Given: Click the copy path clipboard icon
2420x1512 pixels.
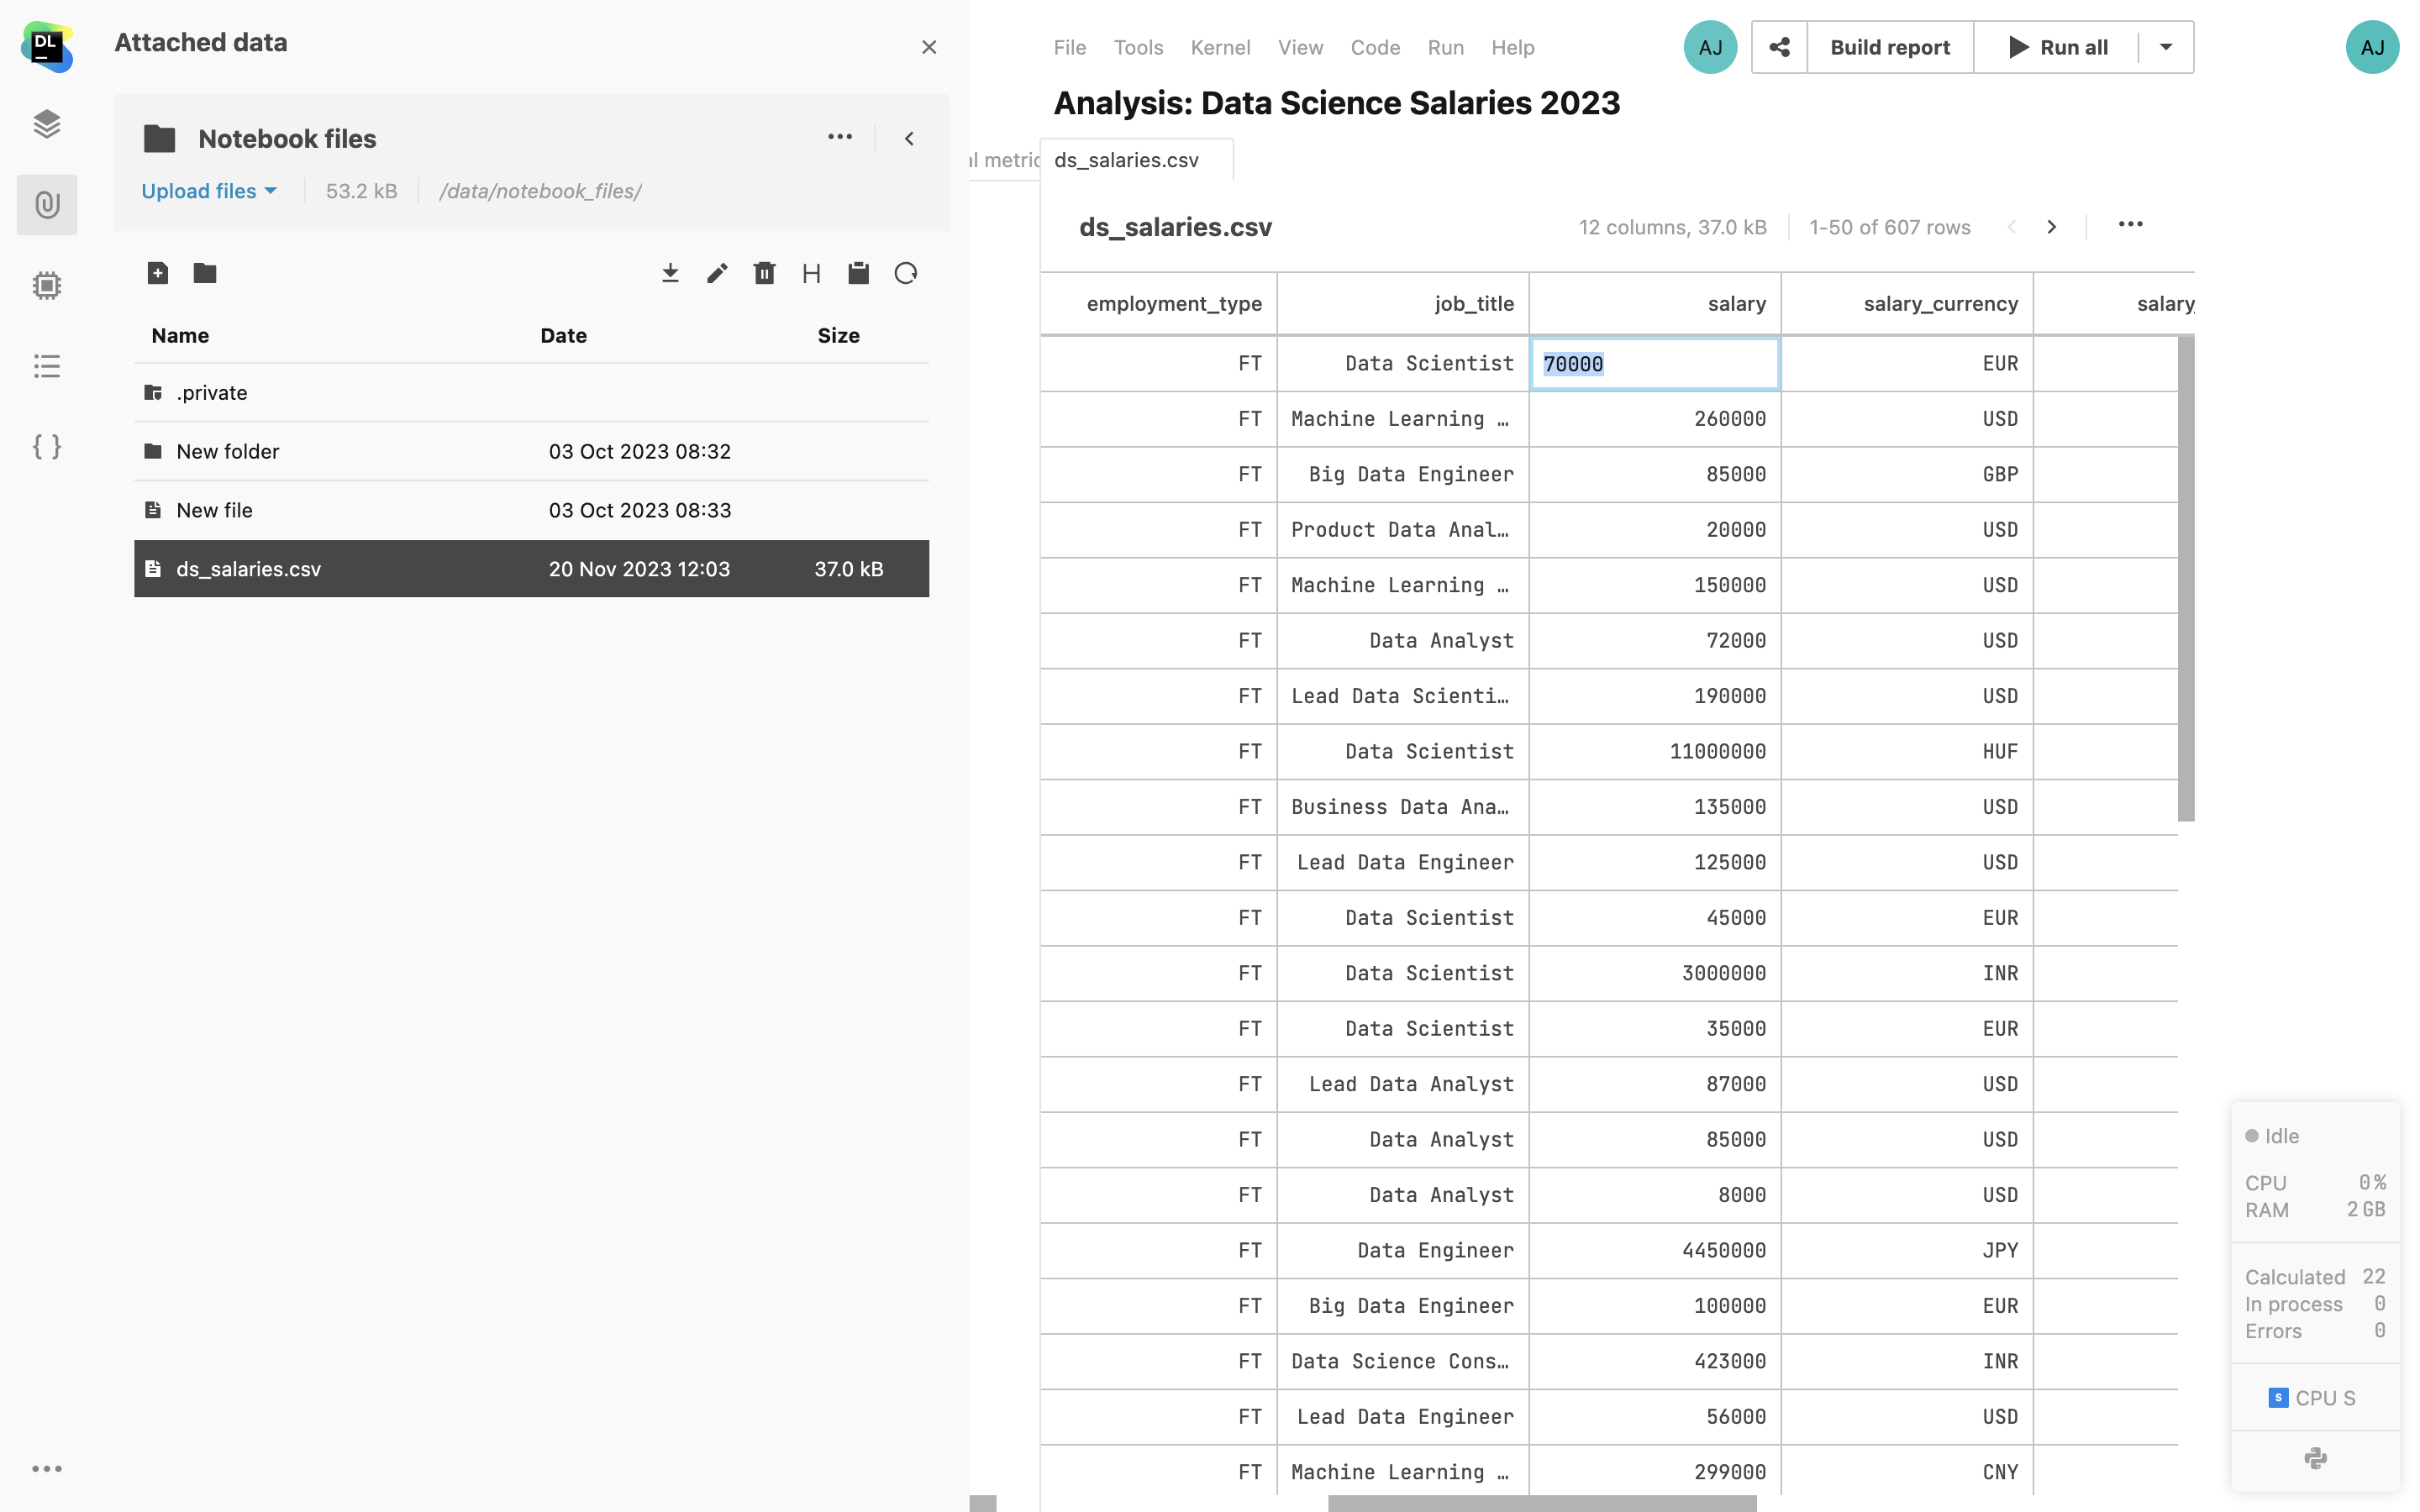Looking at the screenshot, I should [858, 273].
